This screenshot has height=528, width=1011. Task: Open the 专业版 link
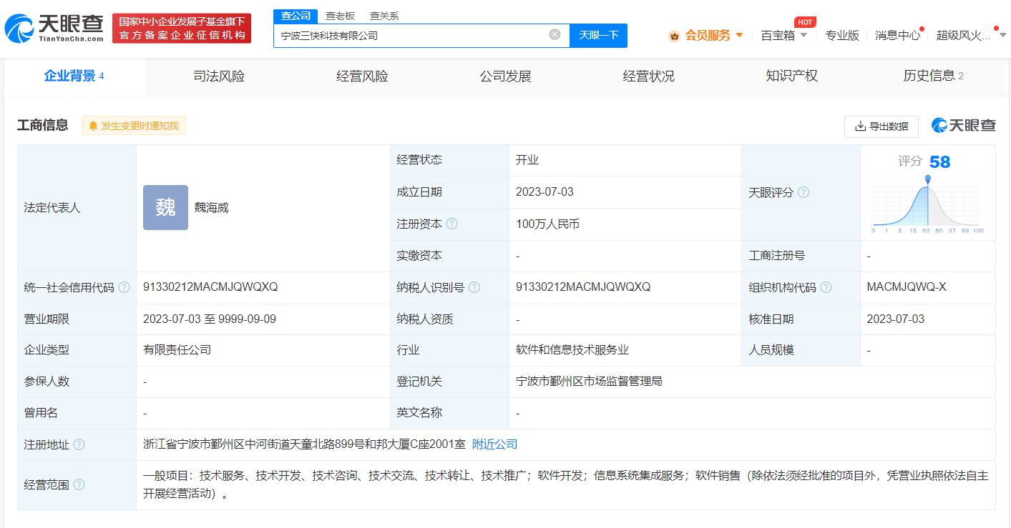(842, 35)
